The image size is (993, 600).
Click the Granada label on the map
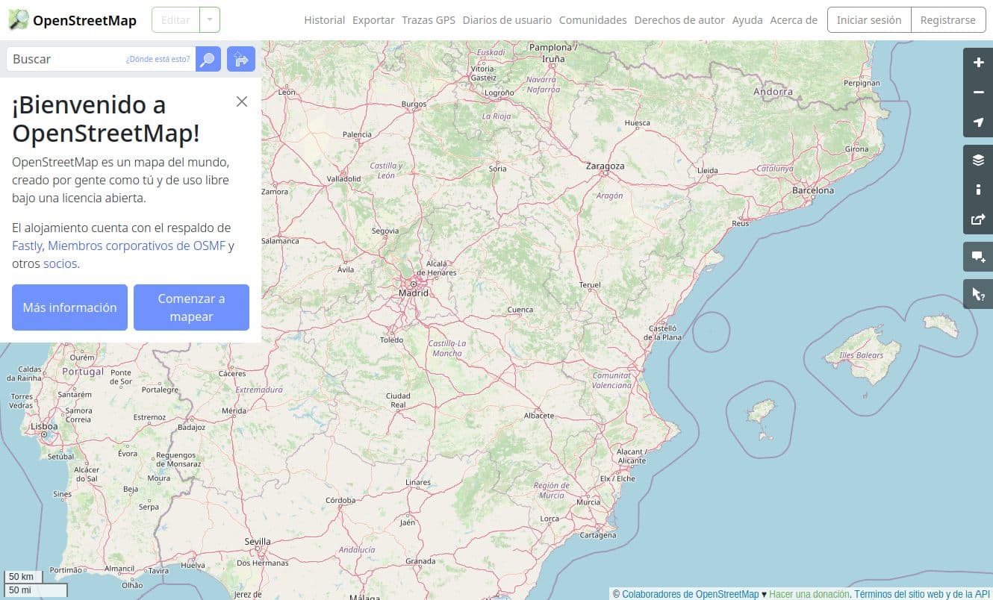click(x=420, y=561)
